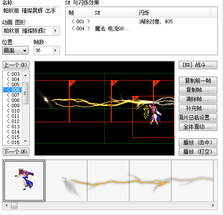The width and height of the screenshot is (223, 215).
Task: Click the 复制前一帧 button
Action: (x=198, y=81)
